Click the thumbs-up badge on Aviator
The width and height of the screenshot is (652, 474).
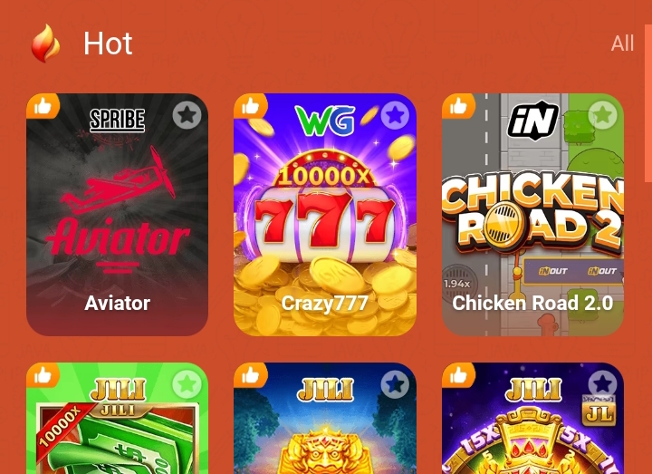(43, 106)
